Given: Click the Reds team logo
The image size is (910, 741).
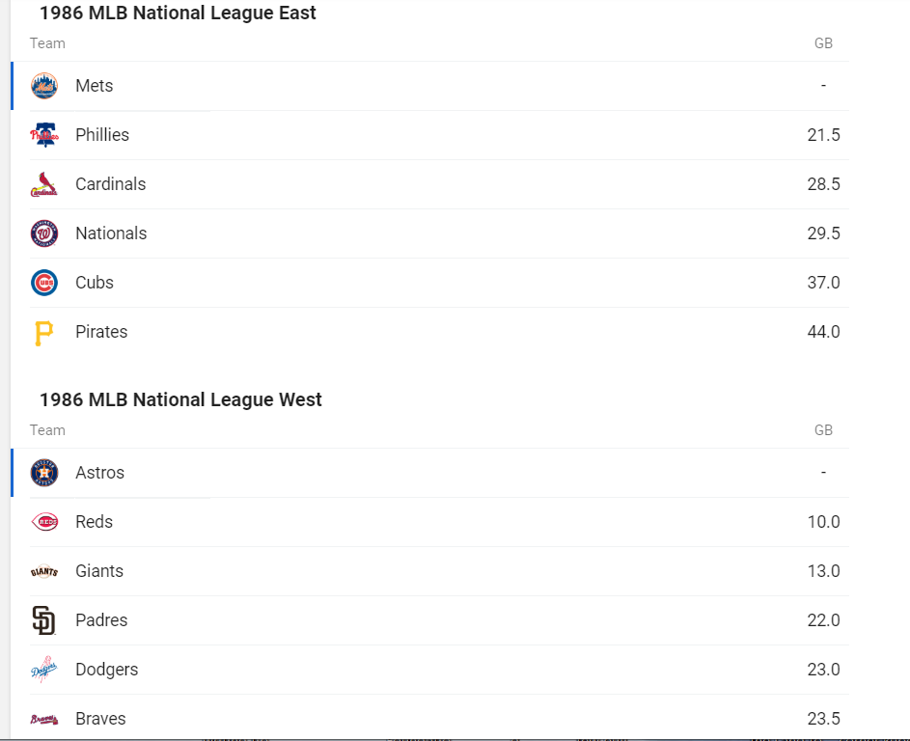Looking at the screenshot, I should point(44,522).
